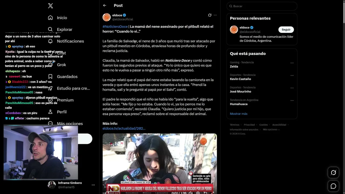Open the Términos footer link
The image size is (345, 194).
pos(234,125)
